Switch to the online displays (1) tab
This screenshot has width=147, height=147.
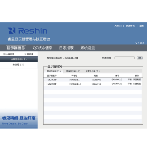tap(54, 71)
